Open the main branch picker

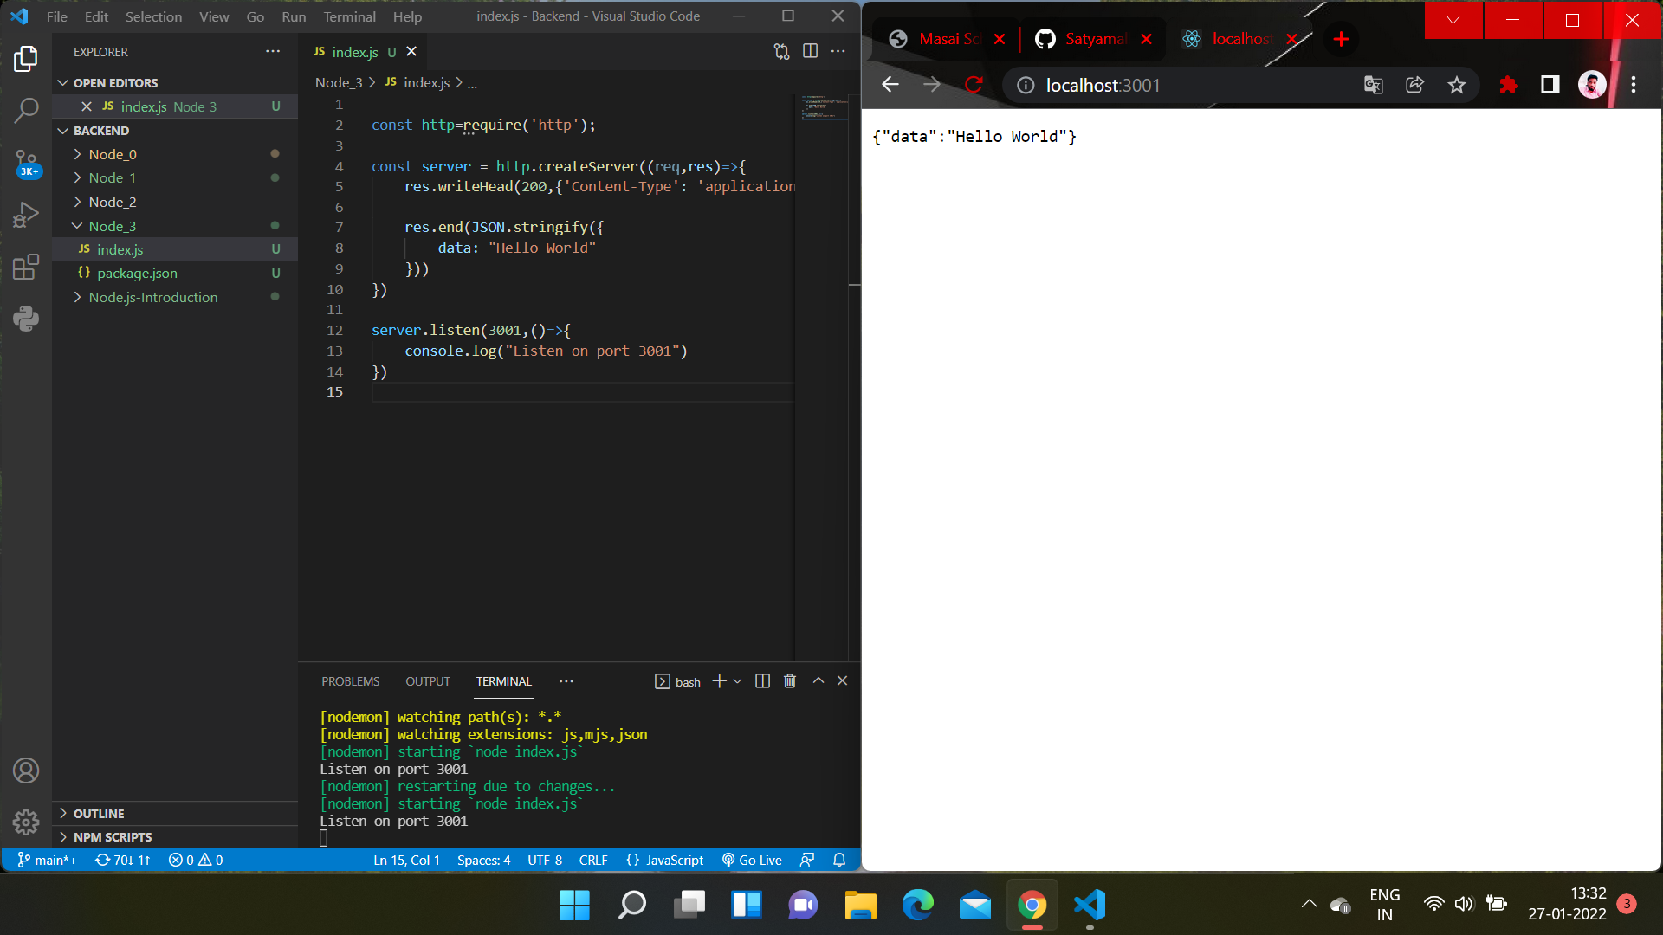tap(48, 860)
